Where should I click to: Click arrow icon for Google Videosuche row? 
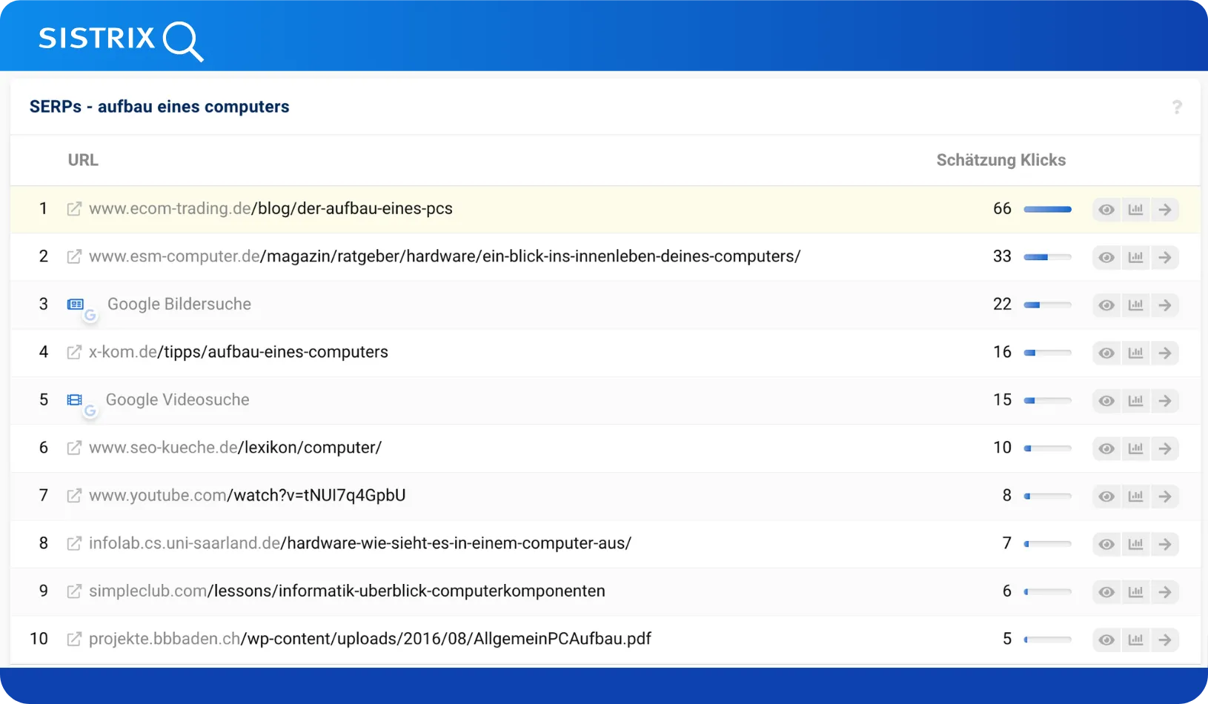pyautogui.click(x=1165, y=401)
